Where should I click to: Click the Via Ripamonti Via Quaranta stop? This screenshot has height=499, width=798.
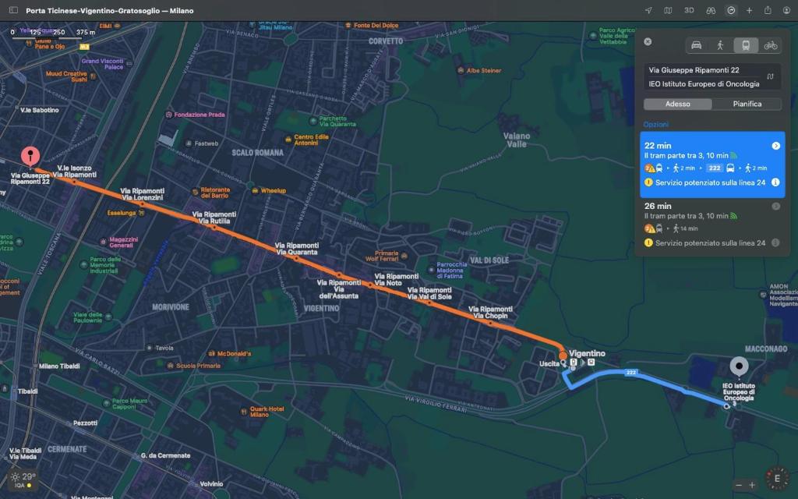click(296, 258)
